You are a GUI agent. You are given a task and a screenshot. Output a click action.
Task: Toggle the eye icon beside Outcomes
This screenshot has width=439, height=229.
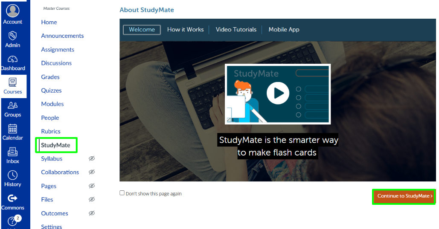91,213
